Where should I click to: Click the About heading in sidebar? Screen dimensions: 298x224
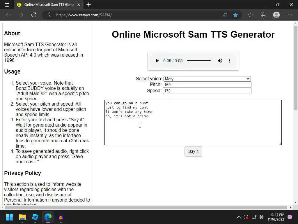click(12, 33)
